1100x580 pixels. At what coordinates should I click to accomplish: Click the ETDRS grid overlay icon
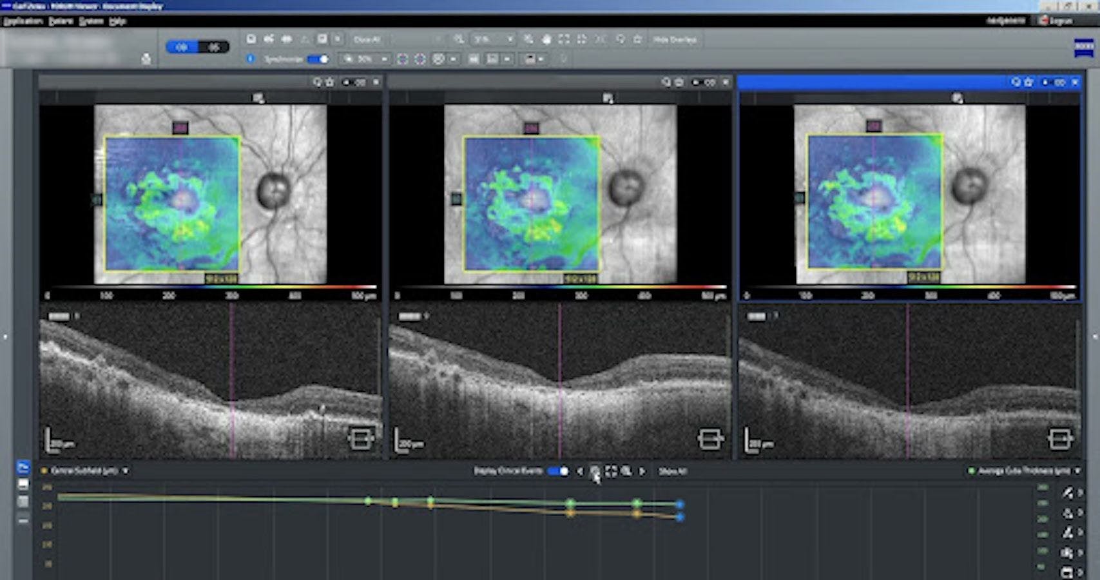click(x=438, y=59)
